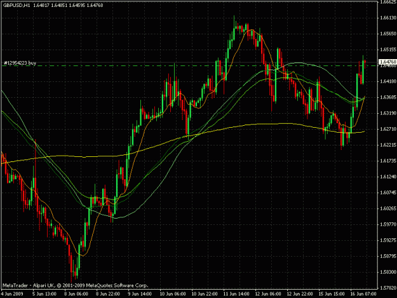
Task: Click the 1.63685 price axis label
Action: click(x=388, y=97)
